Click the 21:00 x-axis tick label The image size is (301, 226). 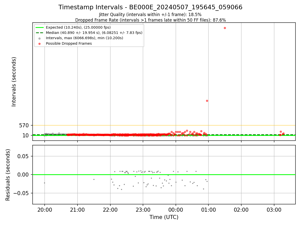point(77,210)
